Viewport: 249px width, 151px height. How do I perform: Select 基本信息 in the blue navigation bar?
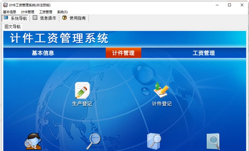coord(43,53)
